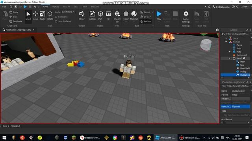Click the plus icon beside Head
The height and width of the screenshot is (141, 252).
point(244,58)
